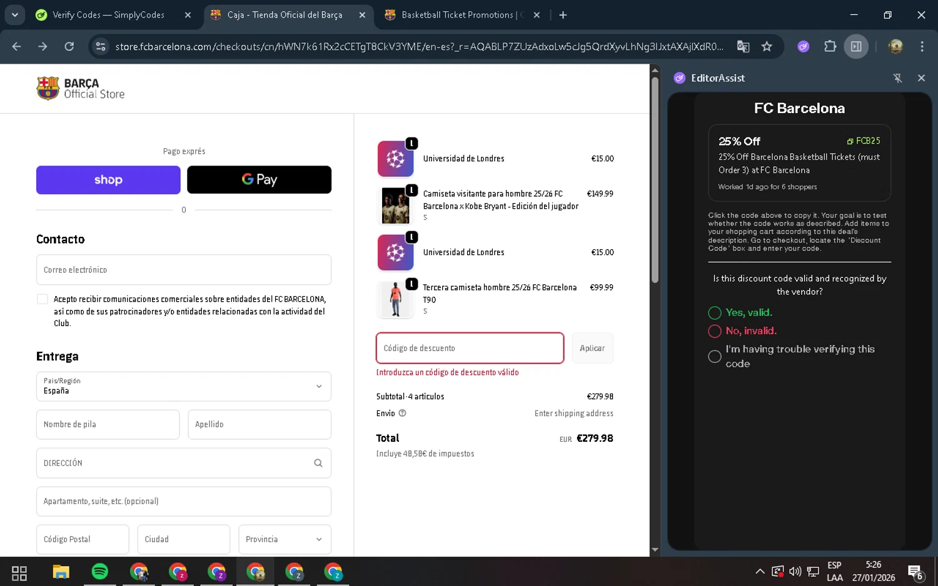Click the page vertical scrollbar thumb
Screen dimensions: 938x586
click(x=655, y=180)
